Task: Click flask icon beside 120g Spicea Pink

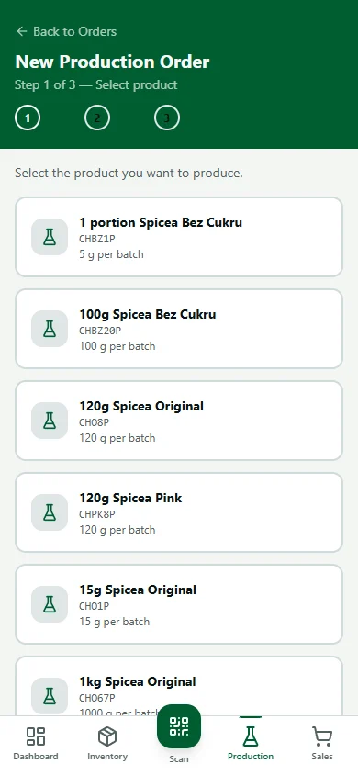Action: (x=50, y=512)
